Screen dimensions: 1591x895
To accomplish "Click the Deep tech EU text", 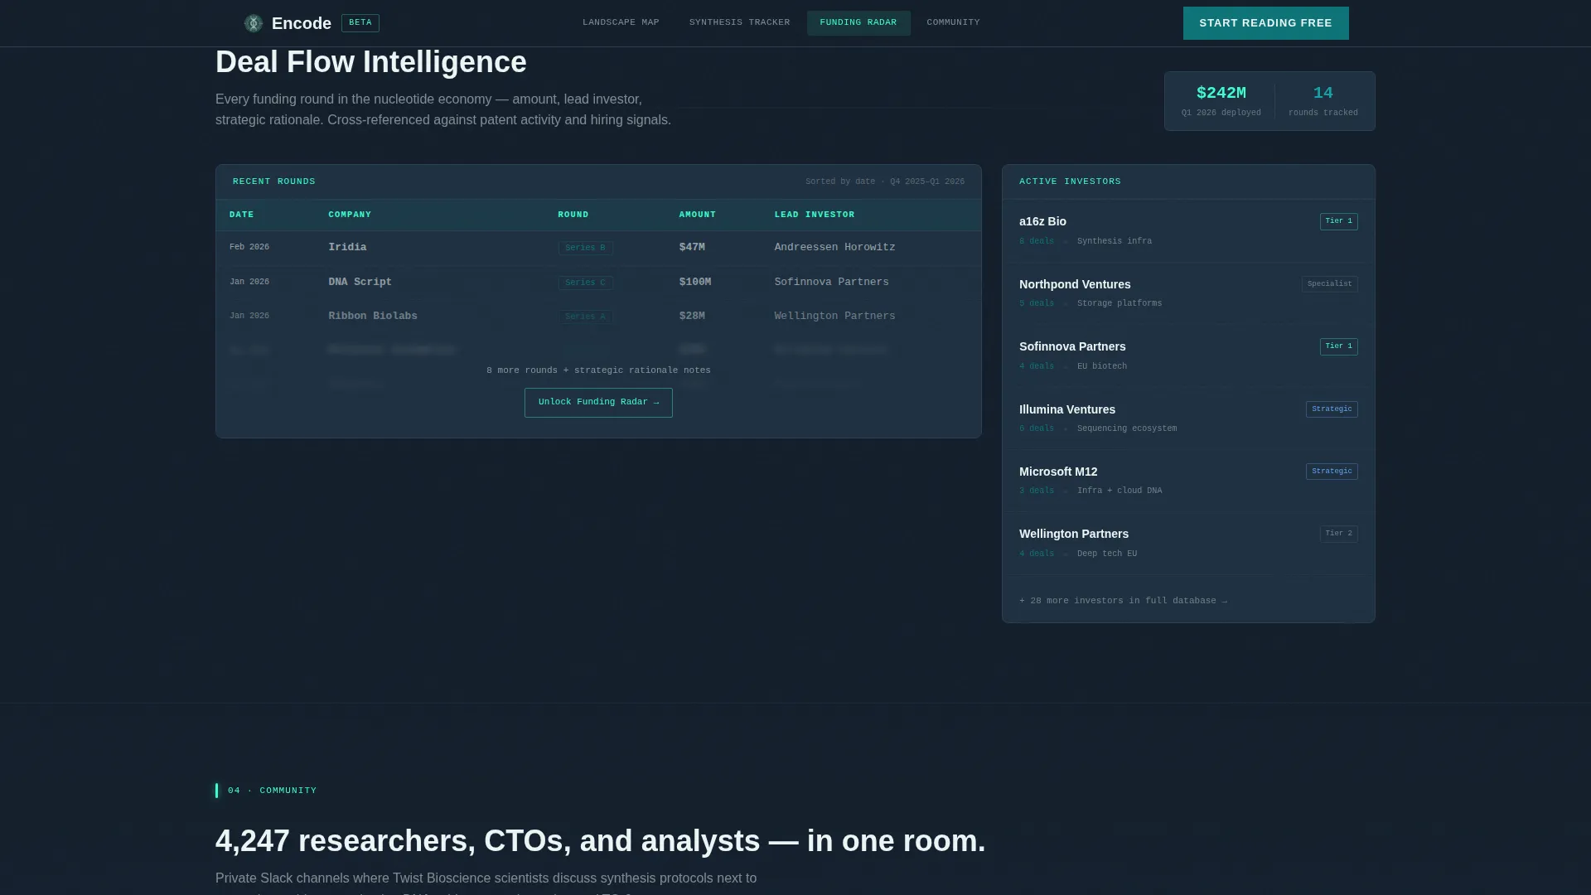I will [1107, 554].
